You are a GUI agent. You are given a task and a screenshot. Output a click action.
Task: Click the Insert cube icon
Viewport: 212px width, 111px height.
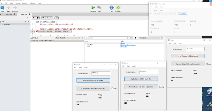pos(2,8)
